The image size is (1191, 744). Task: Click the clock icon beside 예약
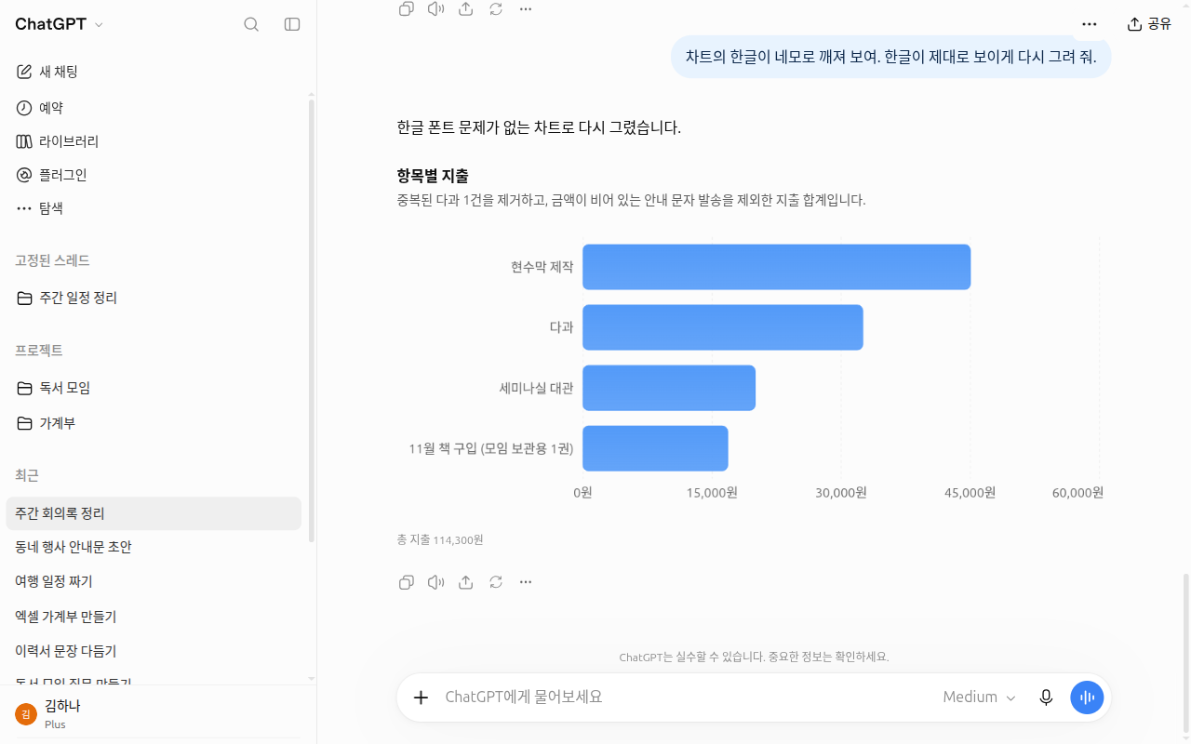pos(24,108)
